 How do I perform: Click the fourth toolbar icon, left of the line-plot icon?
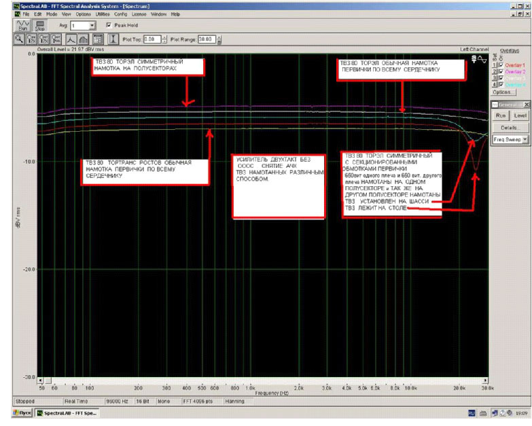[56, 39]
